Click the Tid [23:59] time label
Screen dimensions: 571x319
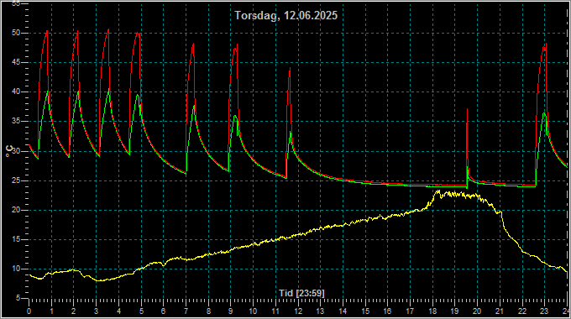301,293
